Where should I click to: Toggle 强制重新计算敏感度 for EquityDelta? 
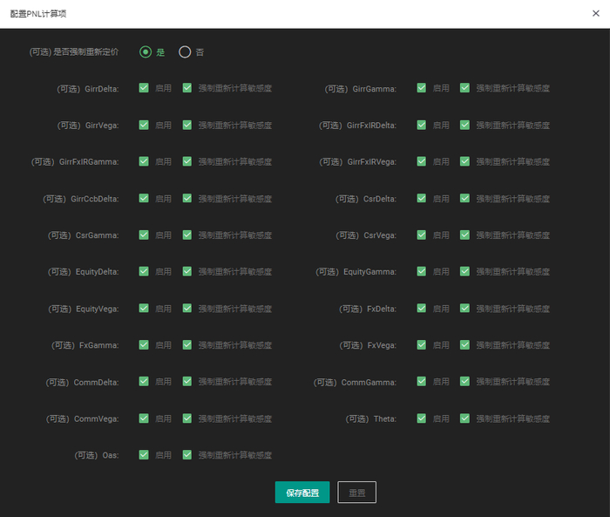pyautogui.click(x=187, y=271)
